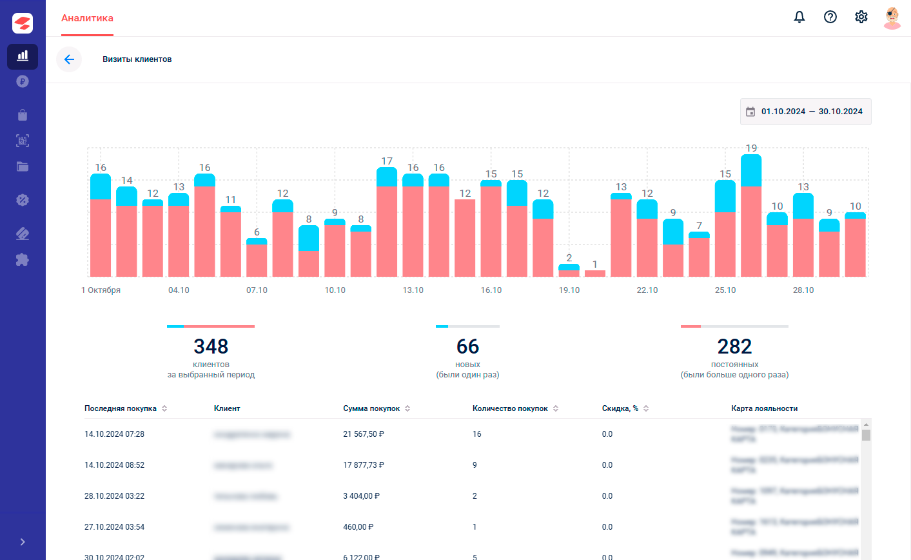Click the 17 877,73 ₽ purchase sum
The height and width of the screenshot is (560, 911).
coord(364,465)
